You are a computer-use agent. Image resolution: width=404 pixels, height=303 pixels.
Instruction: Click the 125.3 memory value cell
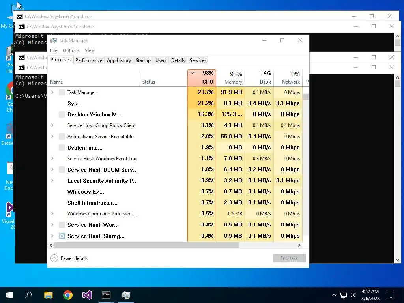pos(230,114)
